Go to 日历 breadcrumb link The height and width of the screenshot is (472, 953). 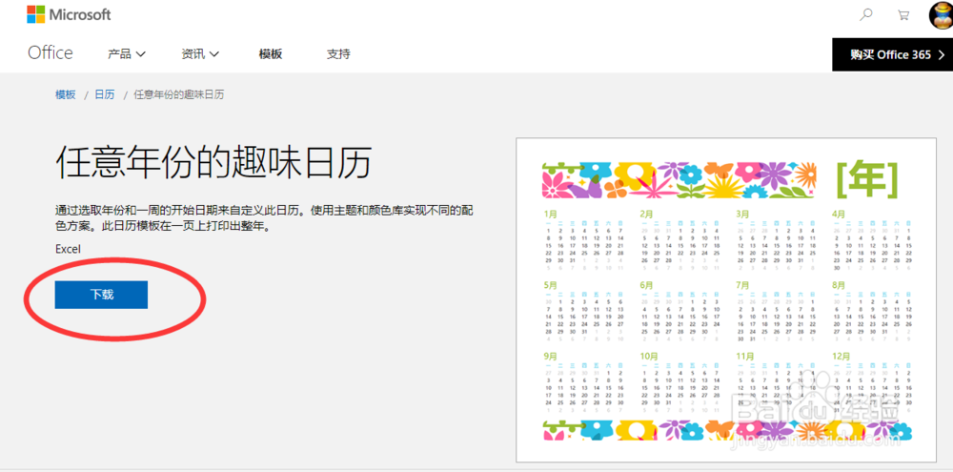[x=105, y=94]
